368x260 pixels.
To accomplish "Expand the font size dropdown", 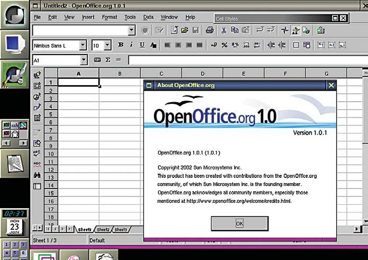I will (107, 45).
